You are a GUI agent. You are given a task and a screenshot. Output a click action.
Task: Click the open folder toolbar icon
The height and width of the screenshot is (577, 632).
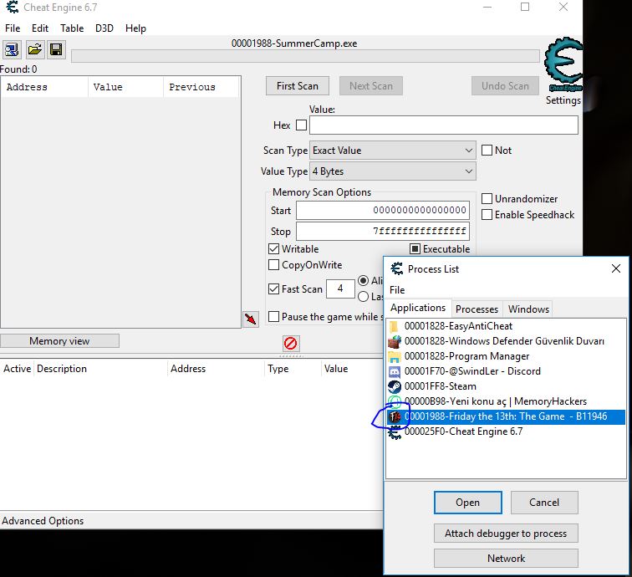[34, 49]
